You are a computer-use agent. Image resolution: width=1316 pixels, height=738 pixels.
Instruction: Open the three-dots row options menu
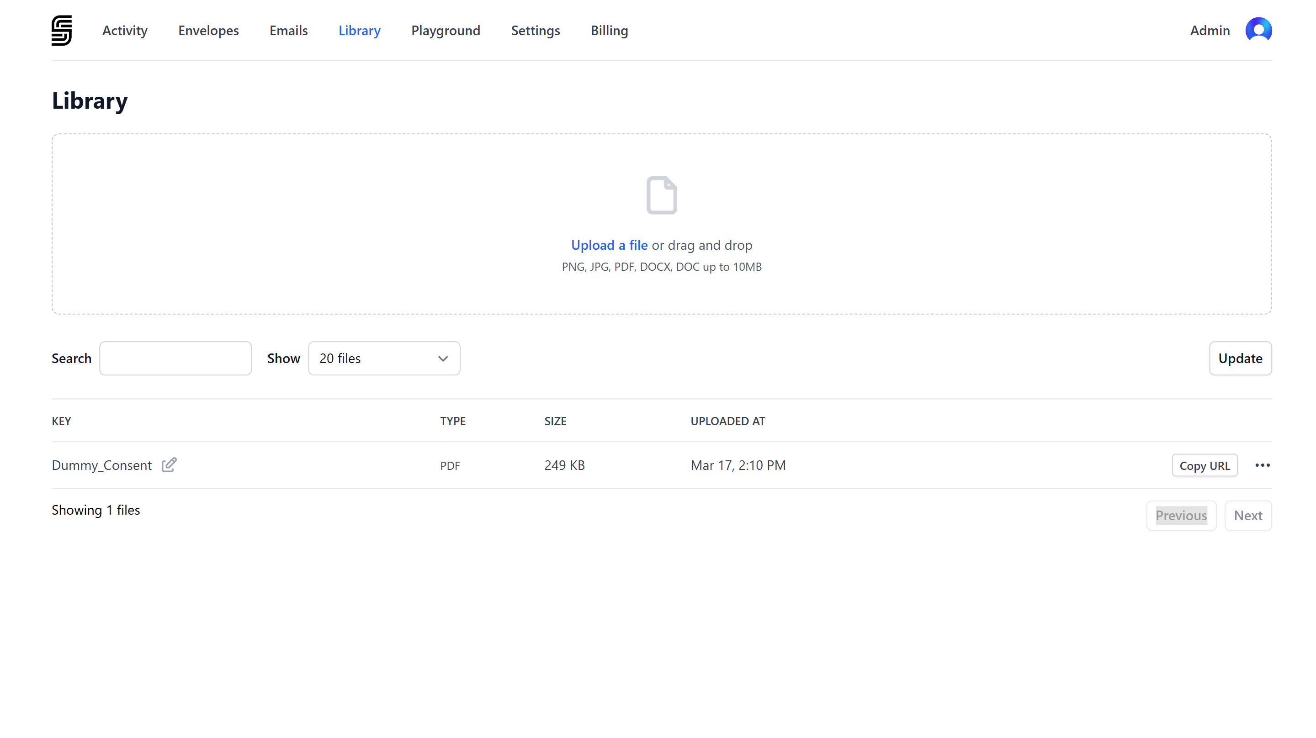[1263, 465]
